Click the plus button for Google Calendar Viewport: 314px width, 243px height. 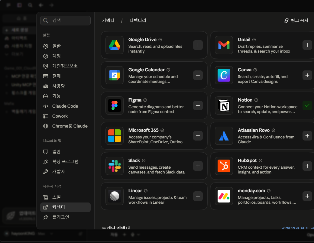click(x=198, y=75)
